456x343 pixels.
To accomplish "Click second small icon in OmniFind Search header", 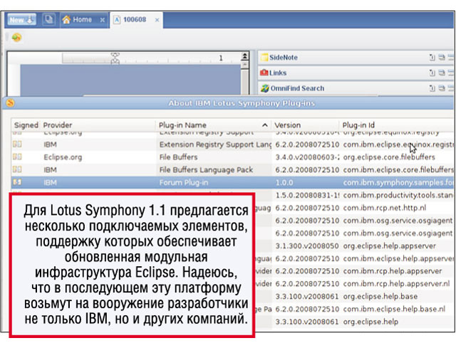I will pyautogui.click(x=442, y=88).
